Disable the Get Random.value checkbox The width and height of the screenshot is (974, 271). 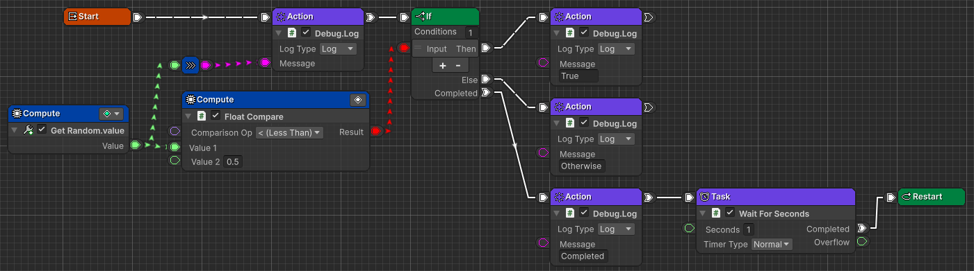tap(42, 130)
